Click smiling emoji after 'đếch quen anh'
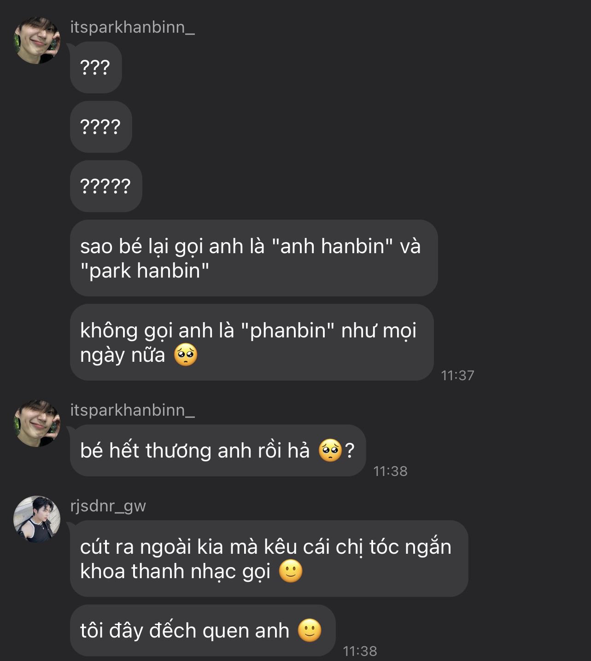 pos(310,631)
